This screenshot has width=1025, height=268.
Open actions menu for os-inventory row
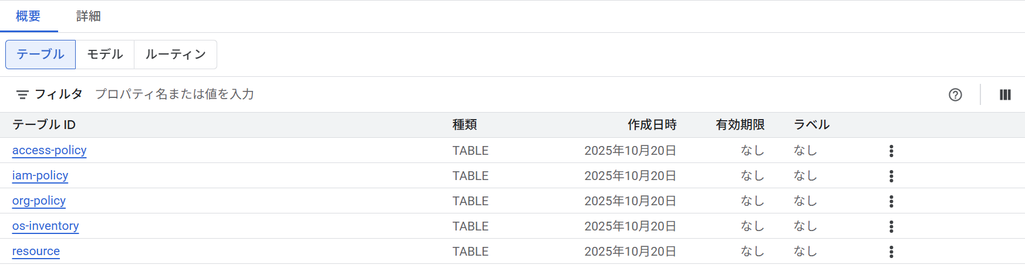(x=891, y=226)
